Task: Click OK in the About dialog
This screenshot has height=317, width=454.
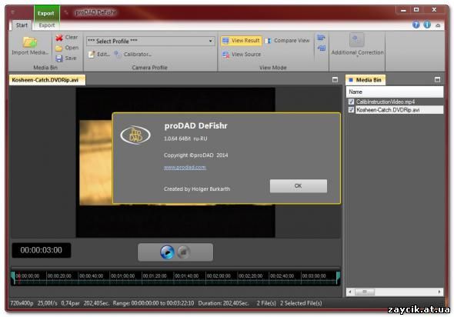Action: pyautogui.click(x=299, y=186)
